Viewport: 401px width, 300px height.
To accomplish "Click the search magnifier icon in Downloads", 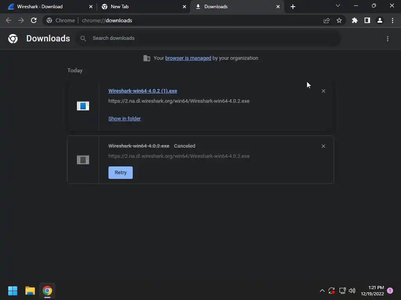I will pos(83,39).
